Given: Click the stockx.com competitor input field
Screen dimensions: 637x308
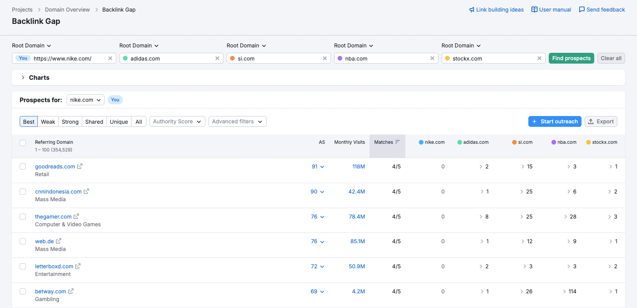Looking at the screenshot, I should tap(494, 58).
